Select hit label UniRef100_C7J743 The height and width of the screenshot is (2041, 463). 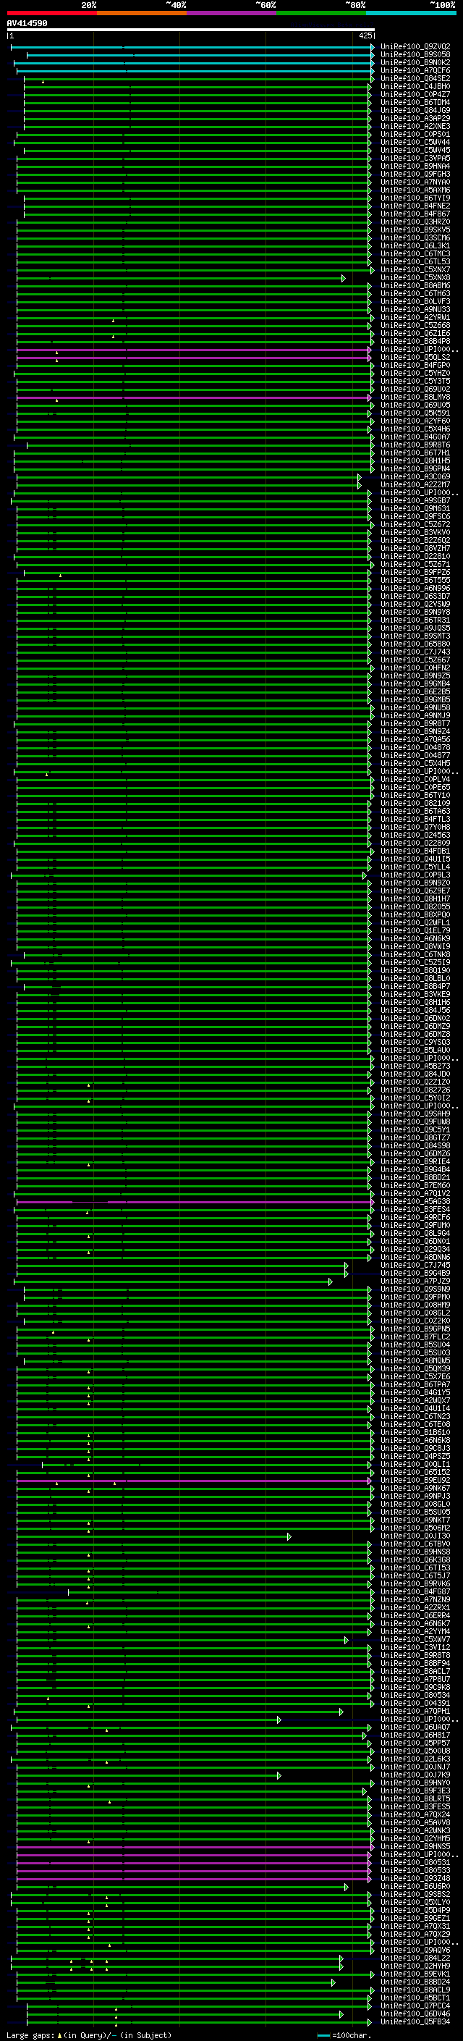pos(415,652)
